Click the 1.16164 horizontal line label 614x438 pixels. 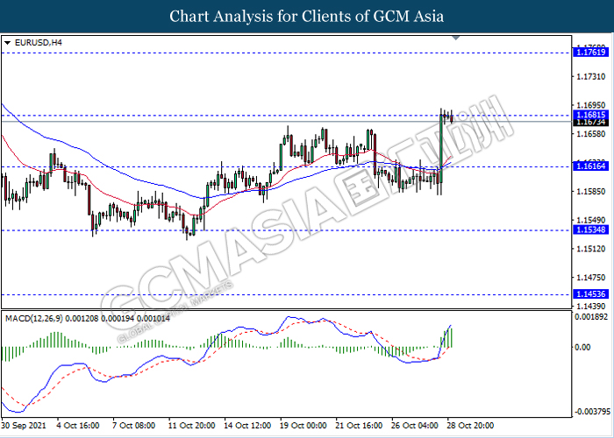(x=590, y=166)
